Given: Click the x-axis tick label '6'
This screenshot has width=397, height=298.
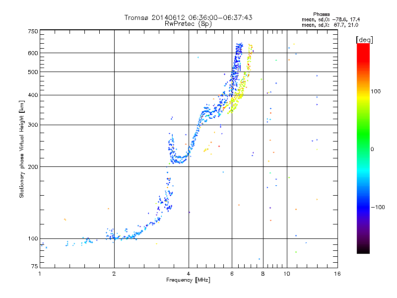Looking at the screenshot, I should coord(232,274).
